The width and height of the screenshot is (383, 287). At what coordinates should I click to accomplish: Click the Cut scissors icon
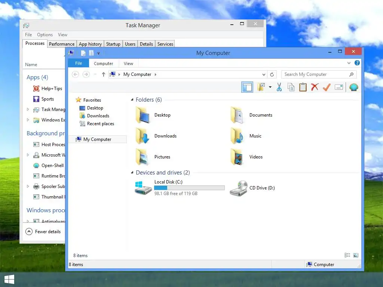coord(279,87)
